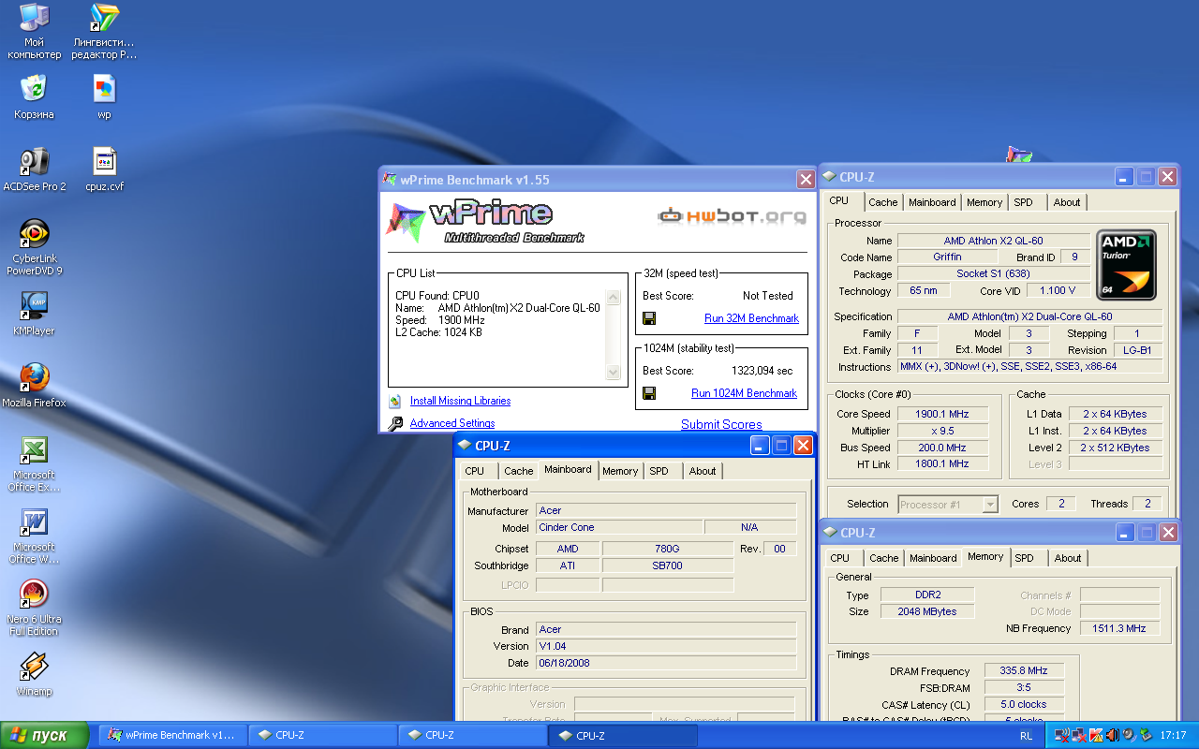Click the BIOS Date 06/18/2008 field

[666, 663]
